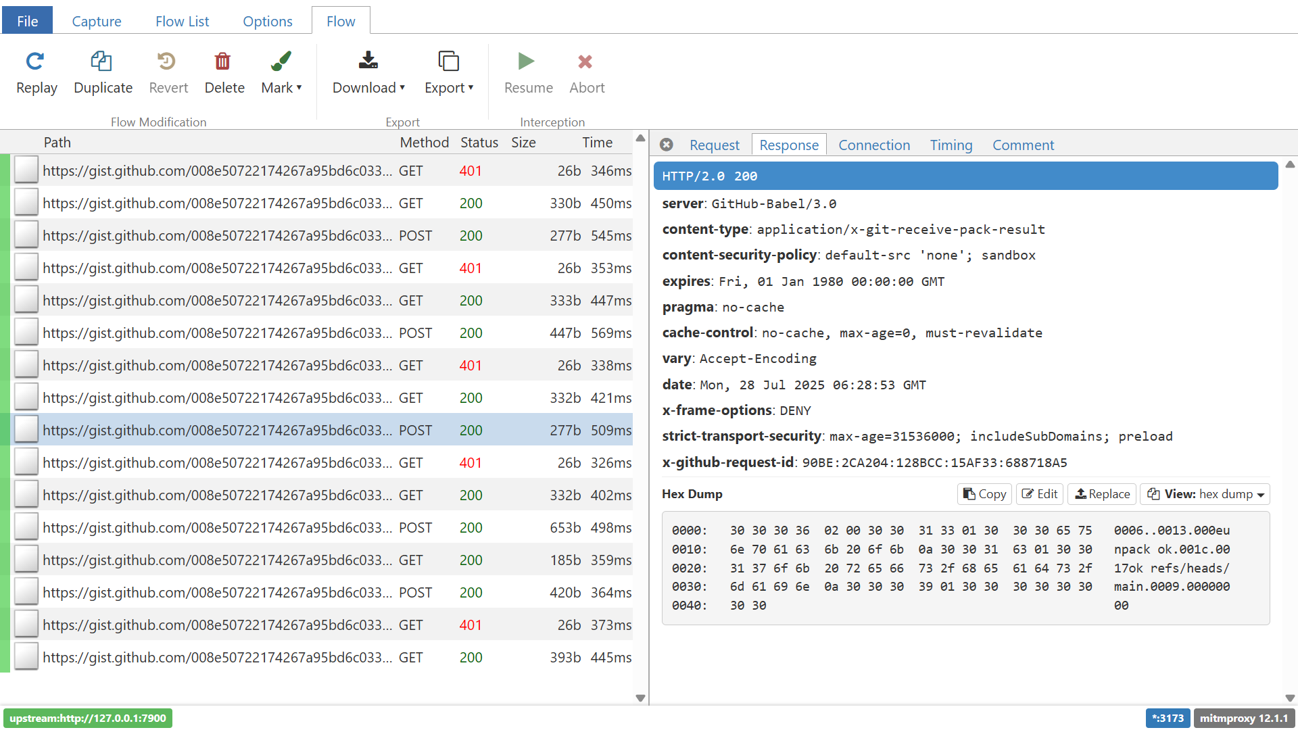The height and width of the screenshot is (730, 1298).
Task: Click the *:3173 port badge
Action: pos(1168,718)
